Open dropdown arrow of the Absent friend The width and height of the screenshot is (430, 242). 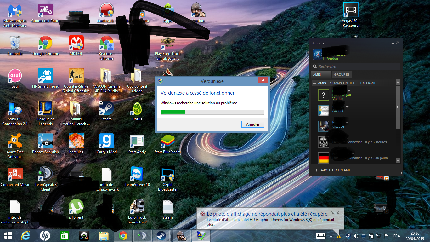[348, 107]
